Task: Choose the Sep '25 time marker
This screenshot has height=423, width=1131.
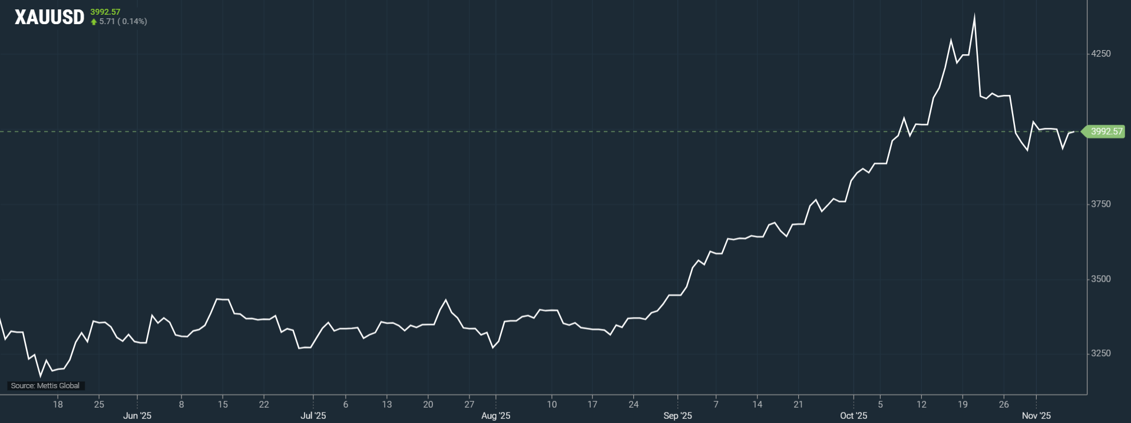Action: point(677,416)
